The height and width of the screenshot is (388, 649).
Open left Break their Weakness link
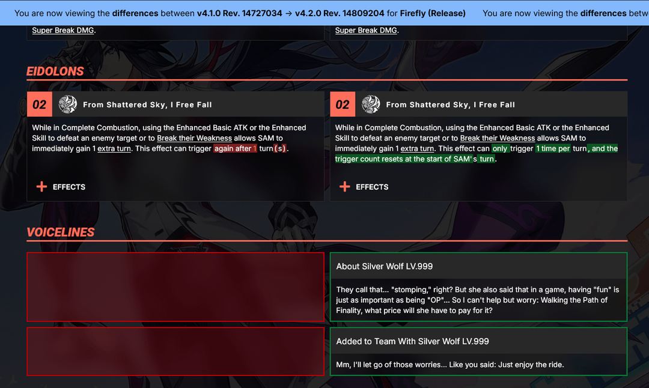pos(194,138)
